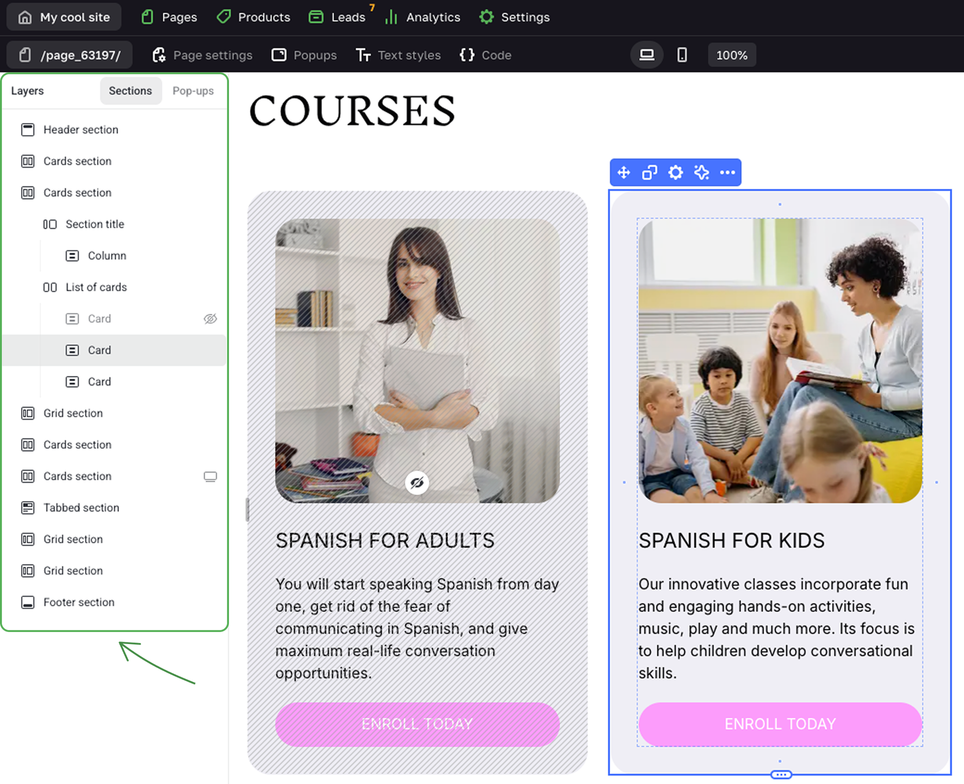
Task: Duplicate the selected card via the toolbar icon
Action: coord(650,173)
